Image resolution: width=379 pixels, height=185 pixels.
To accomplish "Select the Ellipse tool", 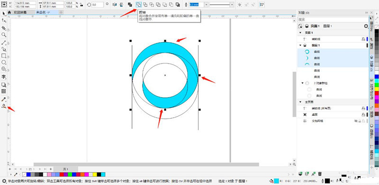I will [x=4, y=62].
